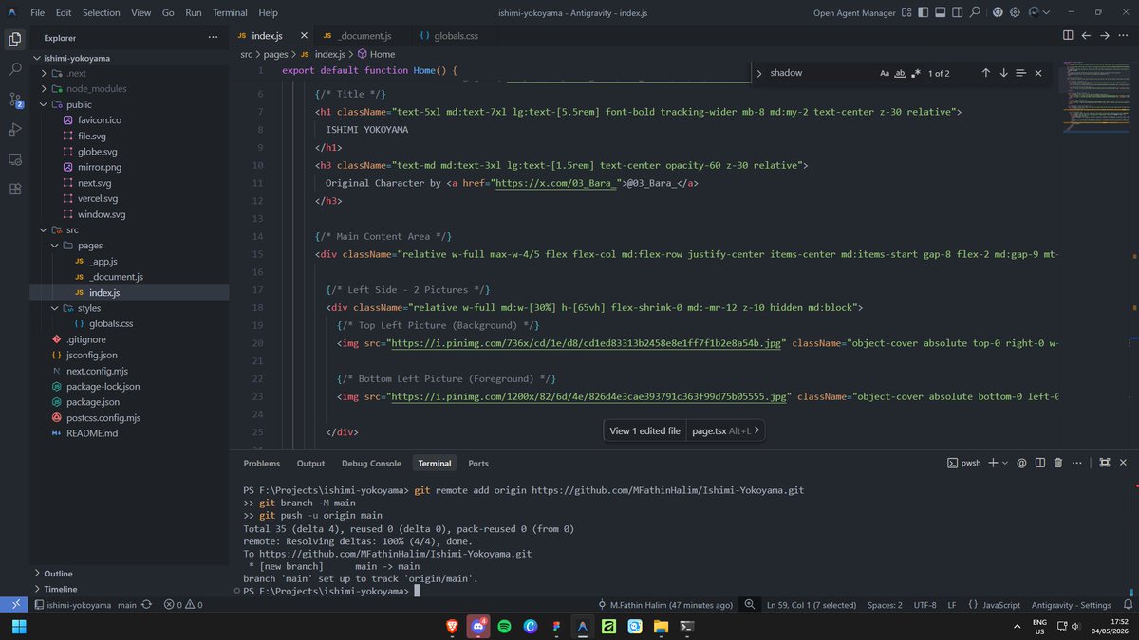Click View 1 edited file button
The height and width of the screenshot is (640, 1139).
coord(644,430)
